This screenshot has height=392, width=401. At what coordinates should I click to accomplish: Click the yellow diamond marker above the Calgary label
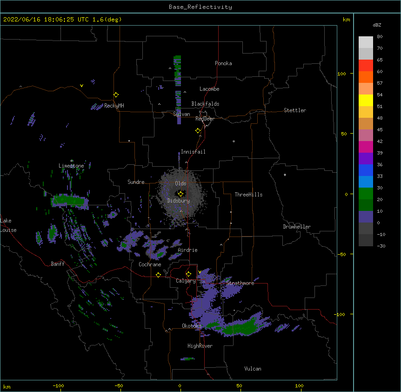(188, 274)
